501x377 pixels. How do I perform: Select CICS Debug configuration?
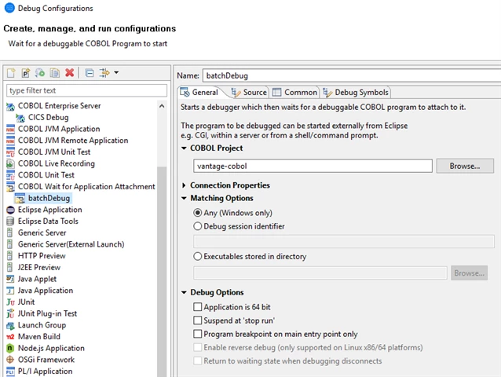(48, 117)
